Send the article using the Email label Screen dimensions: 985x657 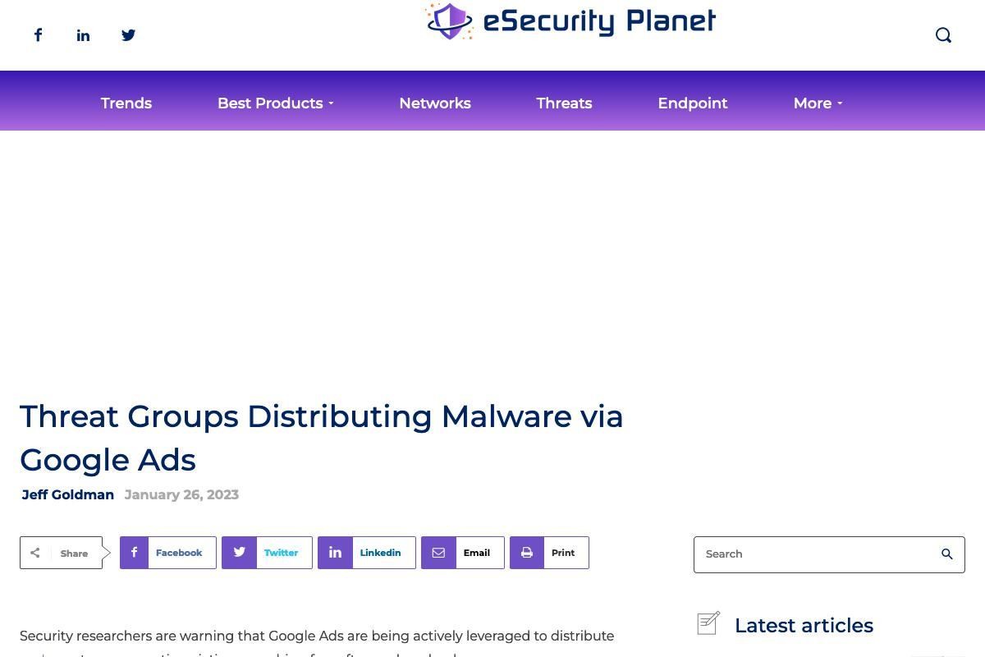point(477,553)
